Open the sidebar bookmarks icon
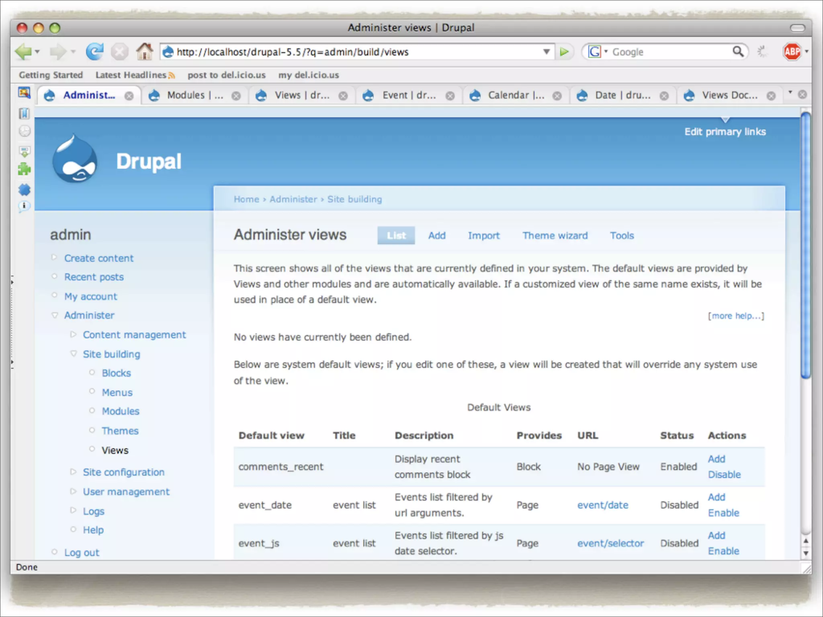The width and height of the screenshot is (823, 617). coord(24,113)
